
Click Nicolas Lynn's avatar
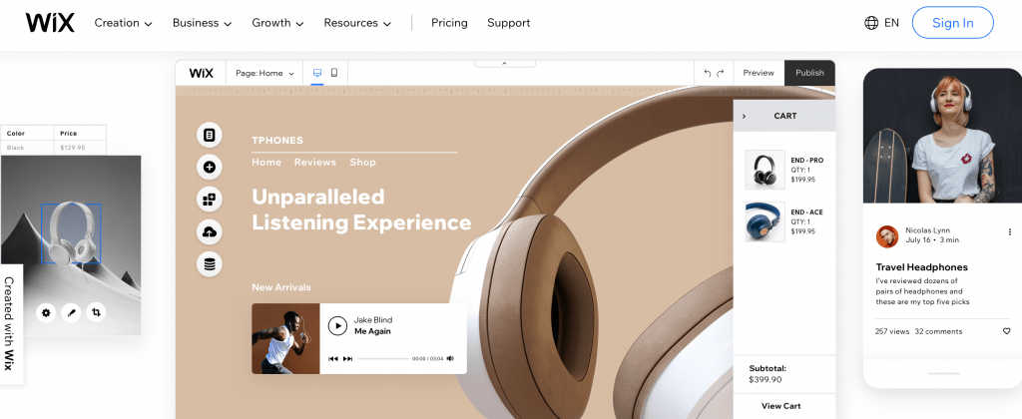click(x=887, y=235)
